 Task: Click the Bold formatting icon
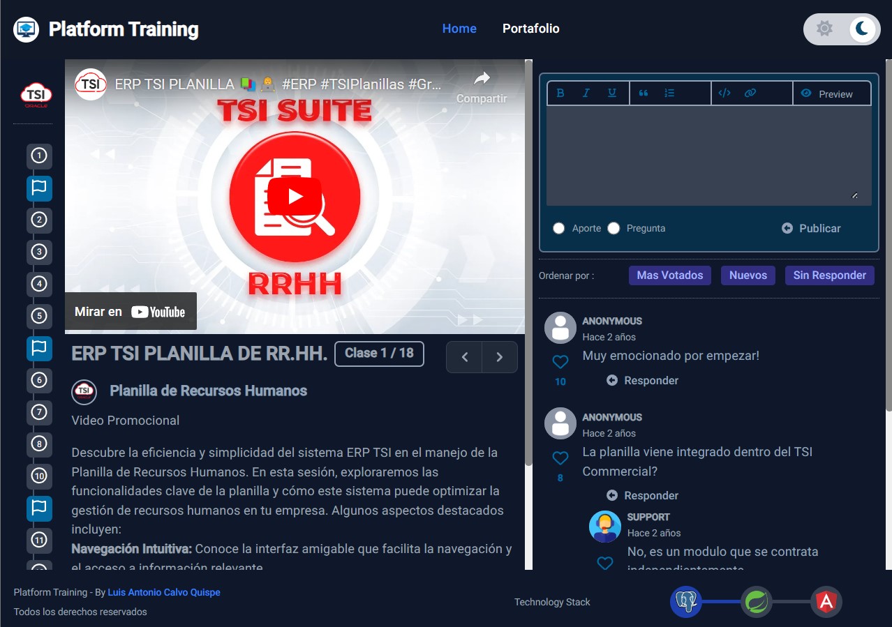560,93
